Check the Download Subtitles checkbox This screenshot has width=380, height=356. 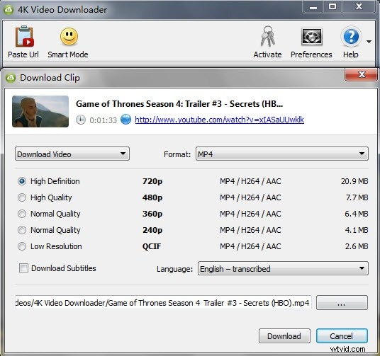pyautogui.click(x=23, y=268)
